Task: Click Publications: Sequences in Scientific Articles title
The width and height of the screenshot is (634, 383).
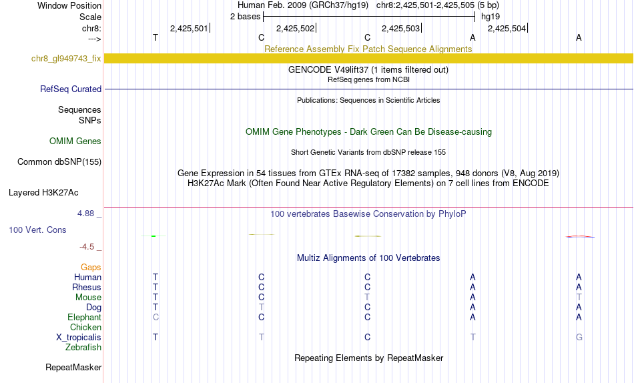Action: pos(368,100)
